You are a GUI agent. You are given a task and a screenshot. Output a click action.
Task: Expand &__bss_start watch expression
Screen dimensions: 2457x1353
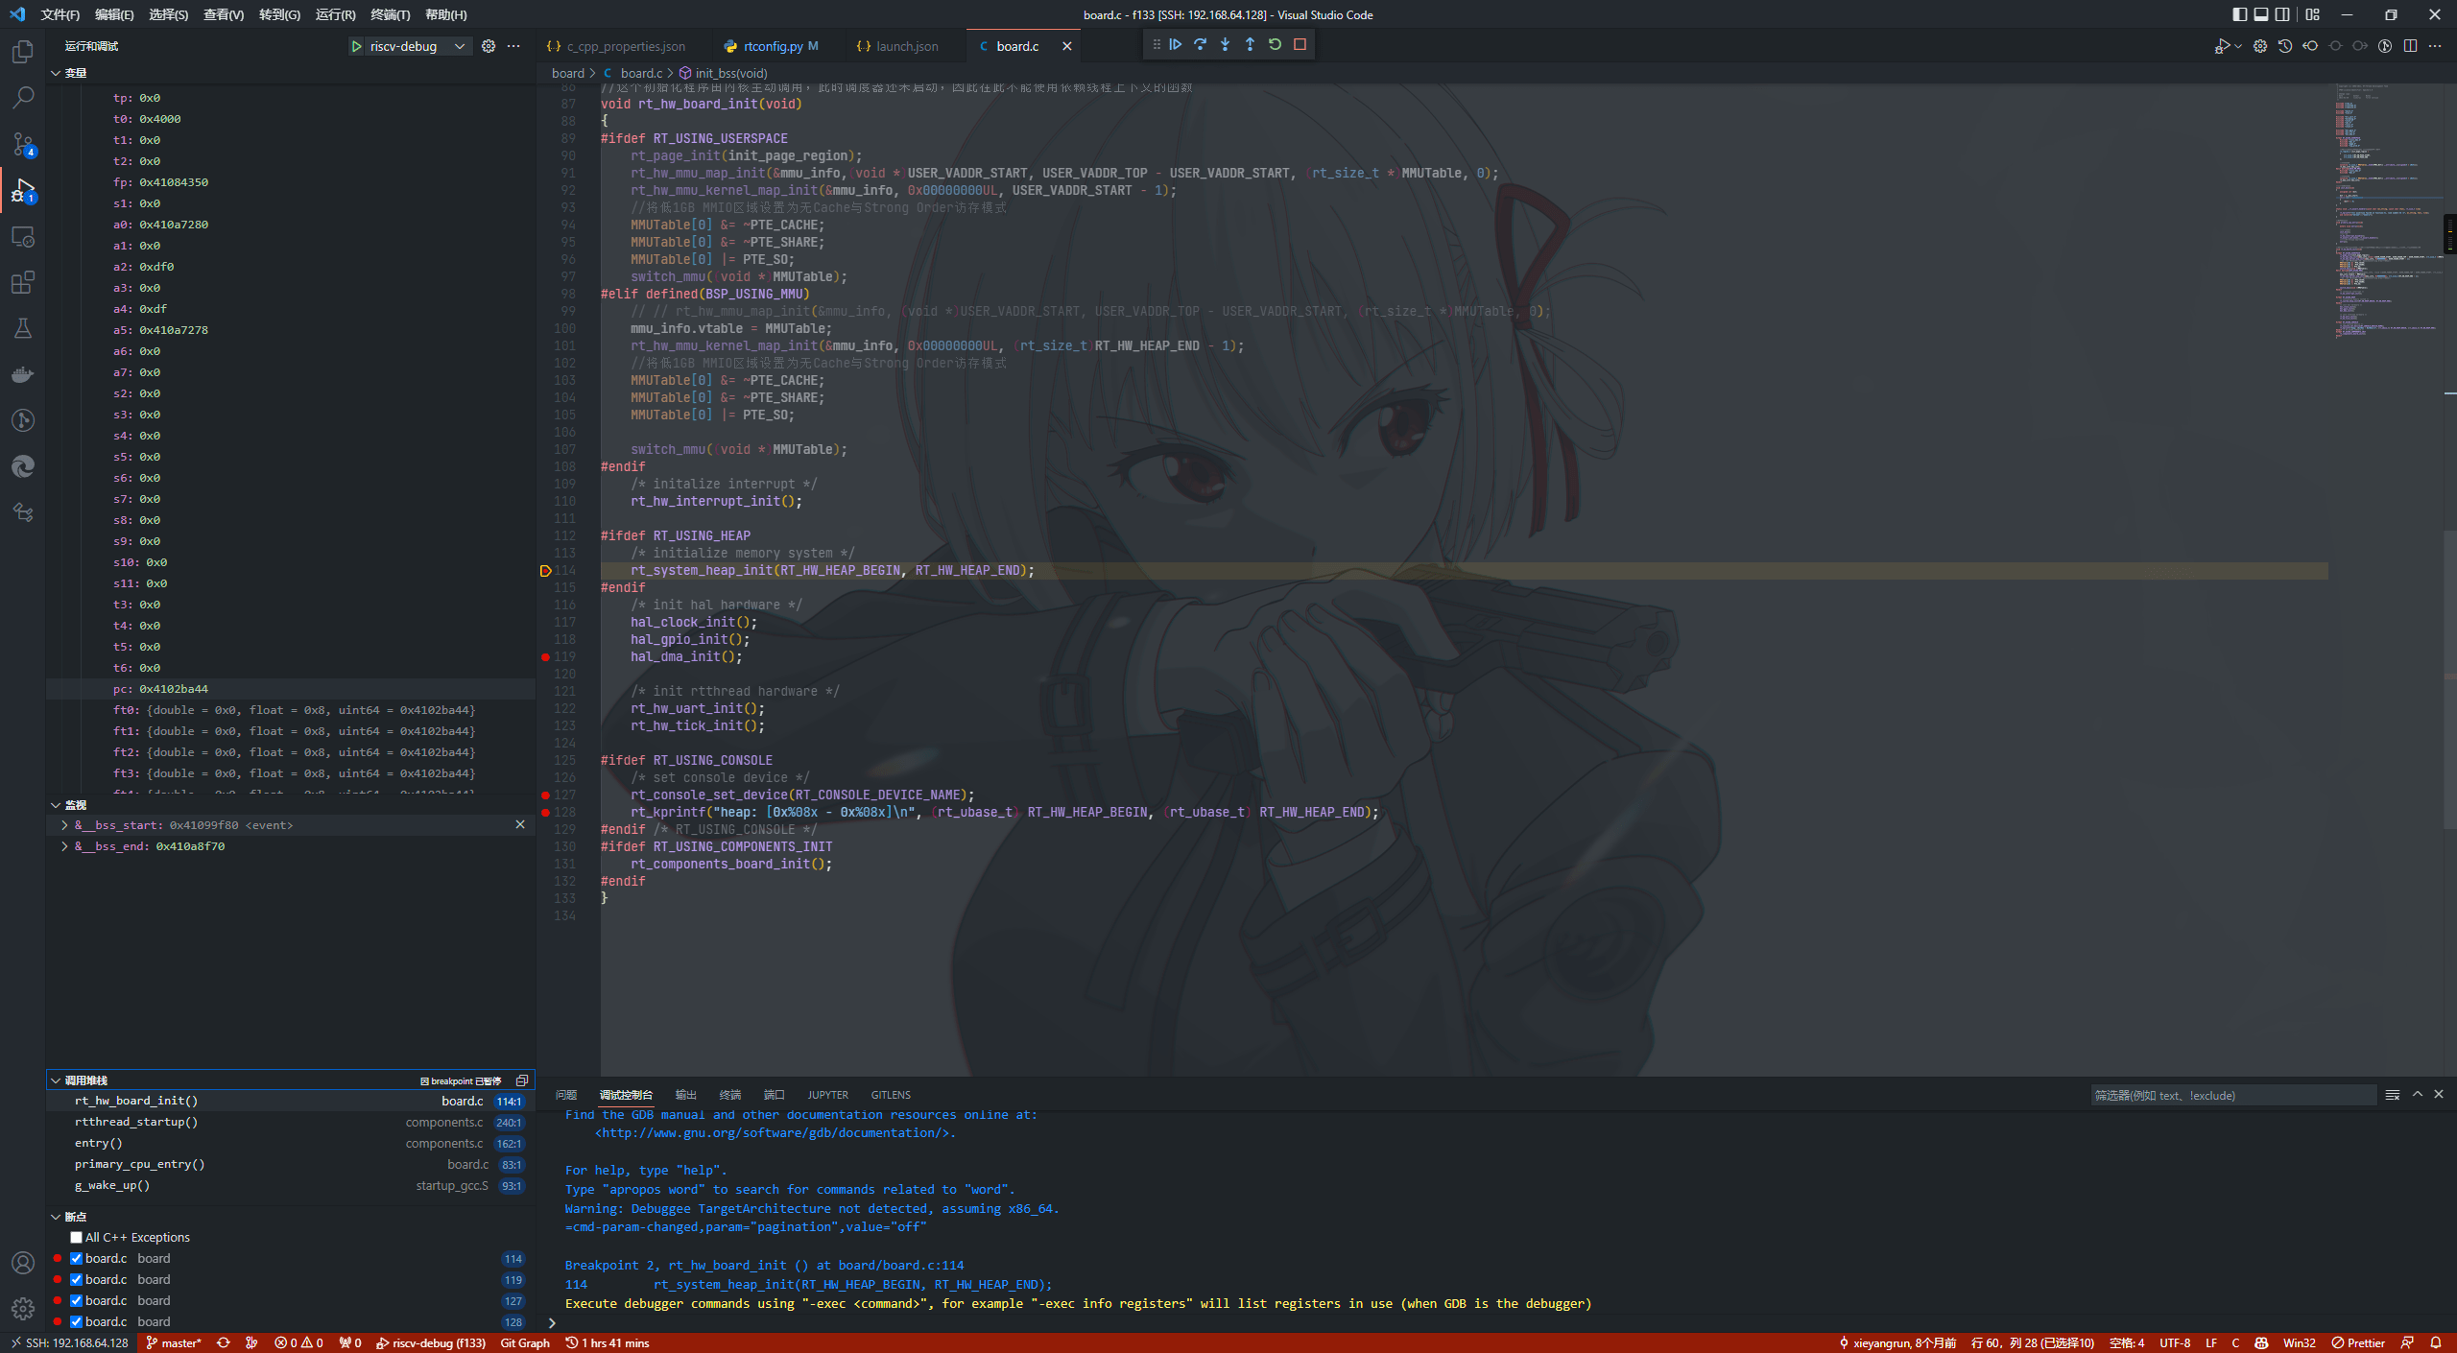64,825
